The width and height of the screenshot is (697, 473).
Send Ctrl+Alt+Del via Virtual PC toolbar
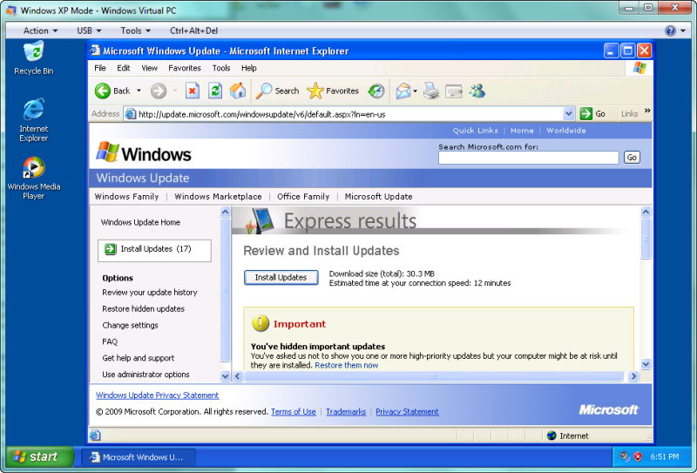pos(193,30)
